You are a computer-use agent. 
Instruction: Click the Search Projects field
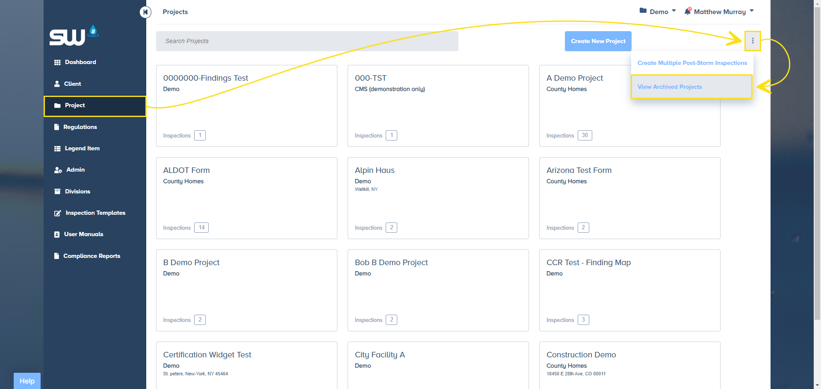(307, 41)
